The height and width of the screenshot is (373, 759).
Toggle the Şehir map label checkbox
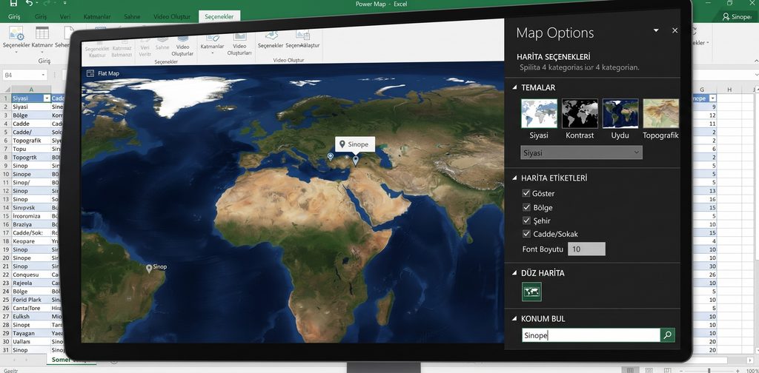[x=526, y=221]
